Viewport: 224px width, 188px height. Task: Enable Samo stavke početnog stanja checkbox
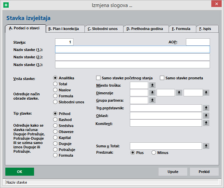click(x=124, y=78)
